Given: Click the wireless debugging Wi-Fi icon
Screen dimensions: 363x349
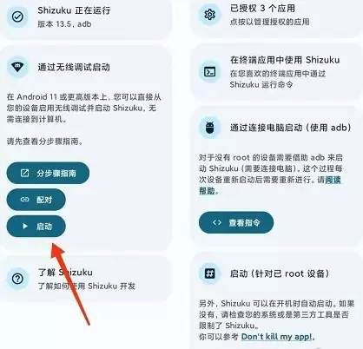Looking at the screenshot, I should [x=17, y=67].
